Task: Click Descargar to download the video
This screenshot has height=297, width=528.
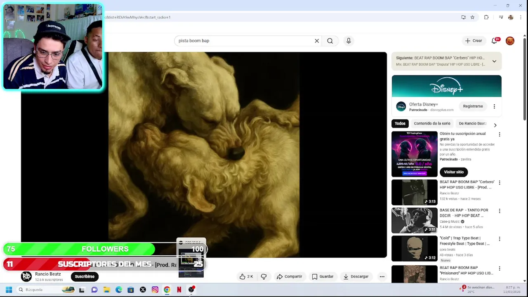Action: (356, 276)
